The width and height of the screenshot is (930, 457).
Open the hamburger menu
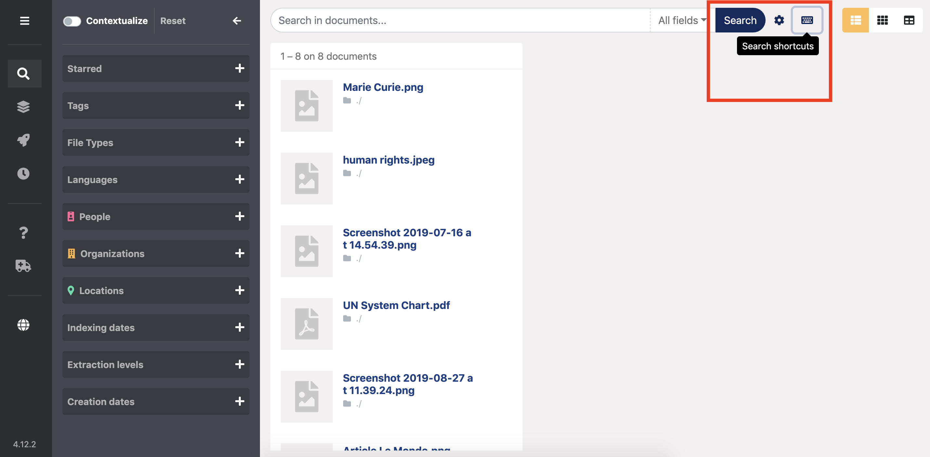pos(25,21)
